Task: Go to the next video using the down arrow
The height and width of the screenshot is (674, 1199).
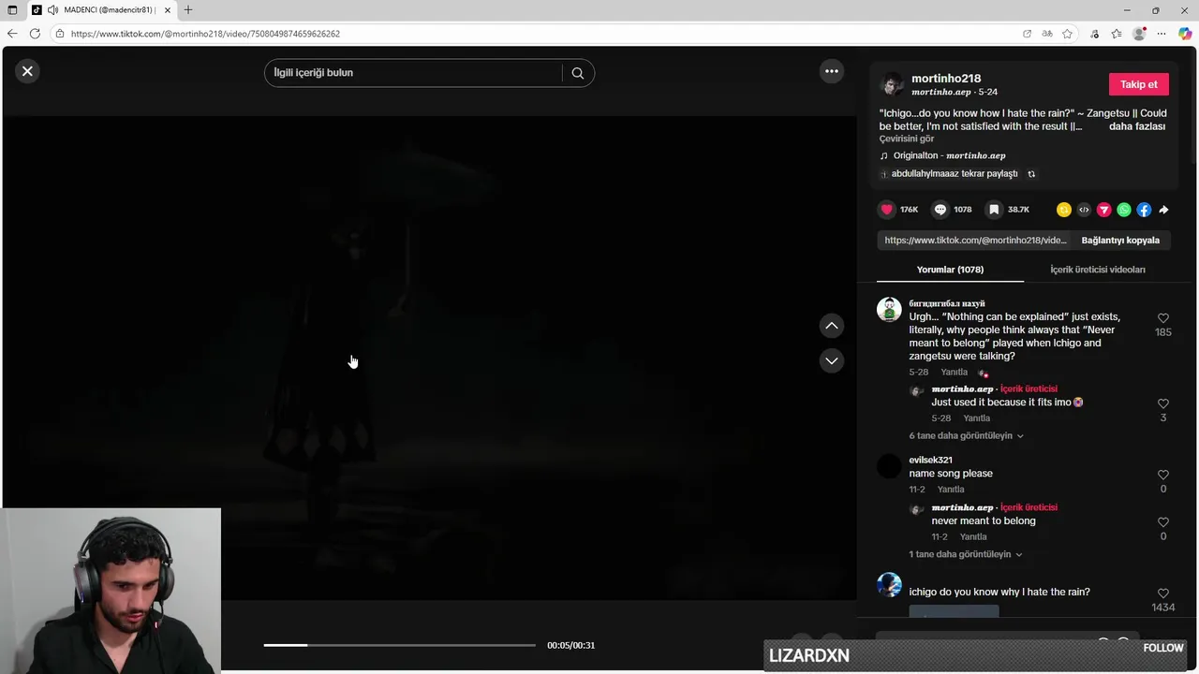Action: (x=832, y=361)
